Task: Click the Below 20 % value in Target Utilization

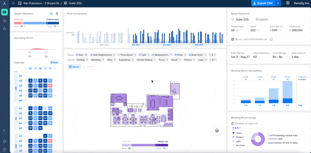Action: [x=21, y=26]
